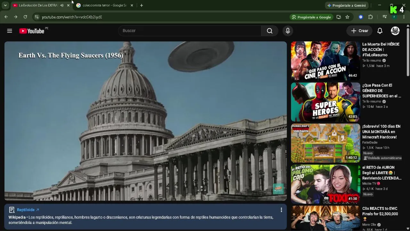Screen dimensions: 410x231
Task: Open the blue circle extension icon
Action: pos(361,17)
